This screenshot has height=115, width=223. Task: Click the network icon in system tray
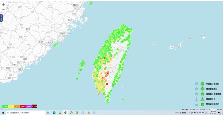(x=197, y=113)
